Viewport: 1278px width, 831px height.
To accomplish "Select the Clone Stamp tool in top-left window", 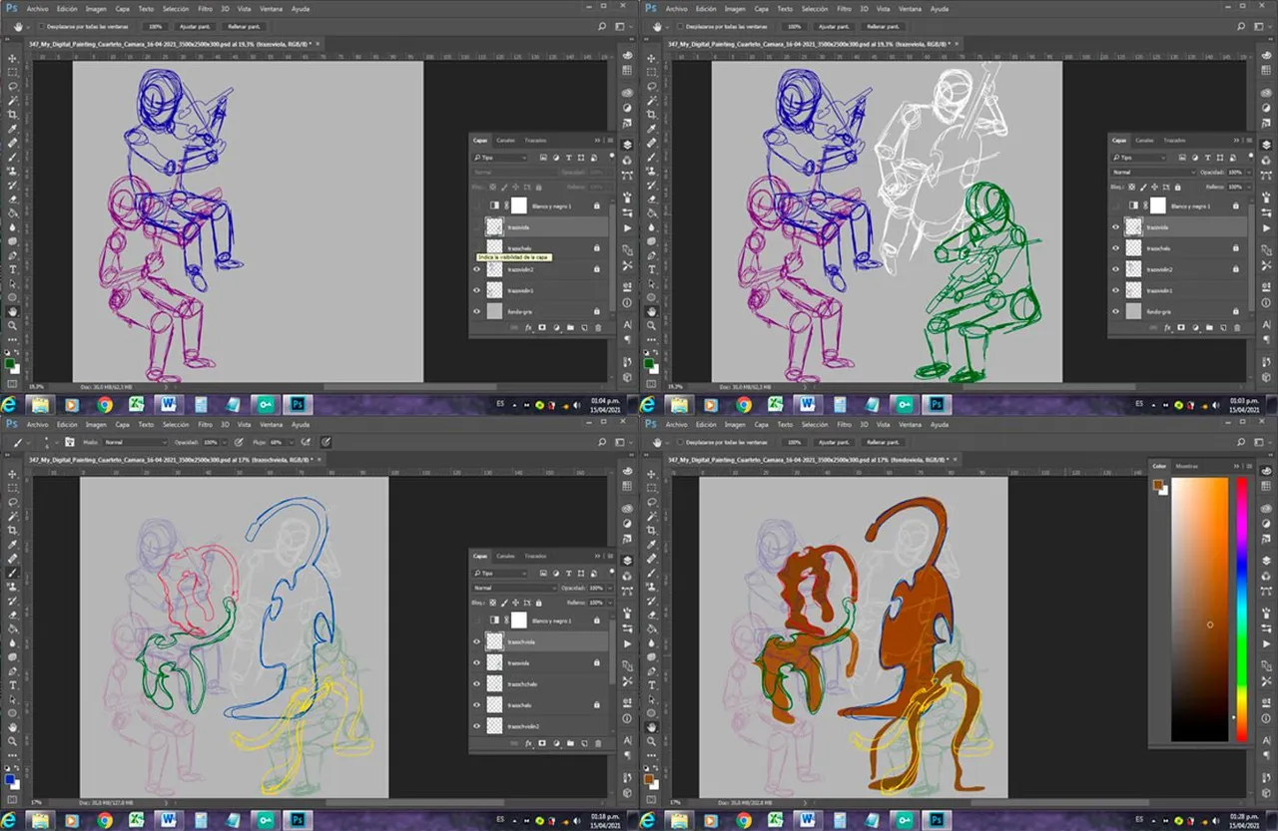I will tap(12, 171).
